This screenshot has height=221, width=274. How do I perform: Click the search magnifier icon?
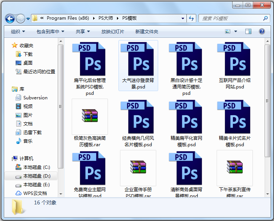(x=265, y=18)
